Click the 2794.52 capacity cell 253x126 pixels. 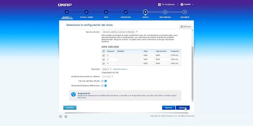pyautogui.click(x=176, y=55)
